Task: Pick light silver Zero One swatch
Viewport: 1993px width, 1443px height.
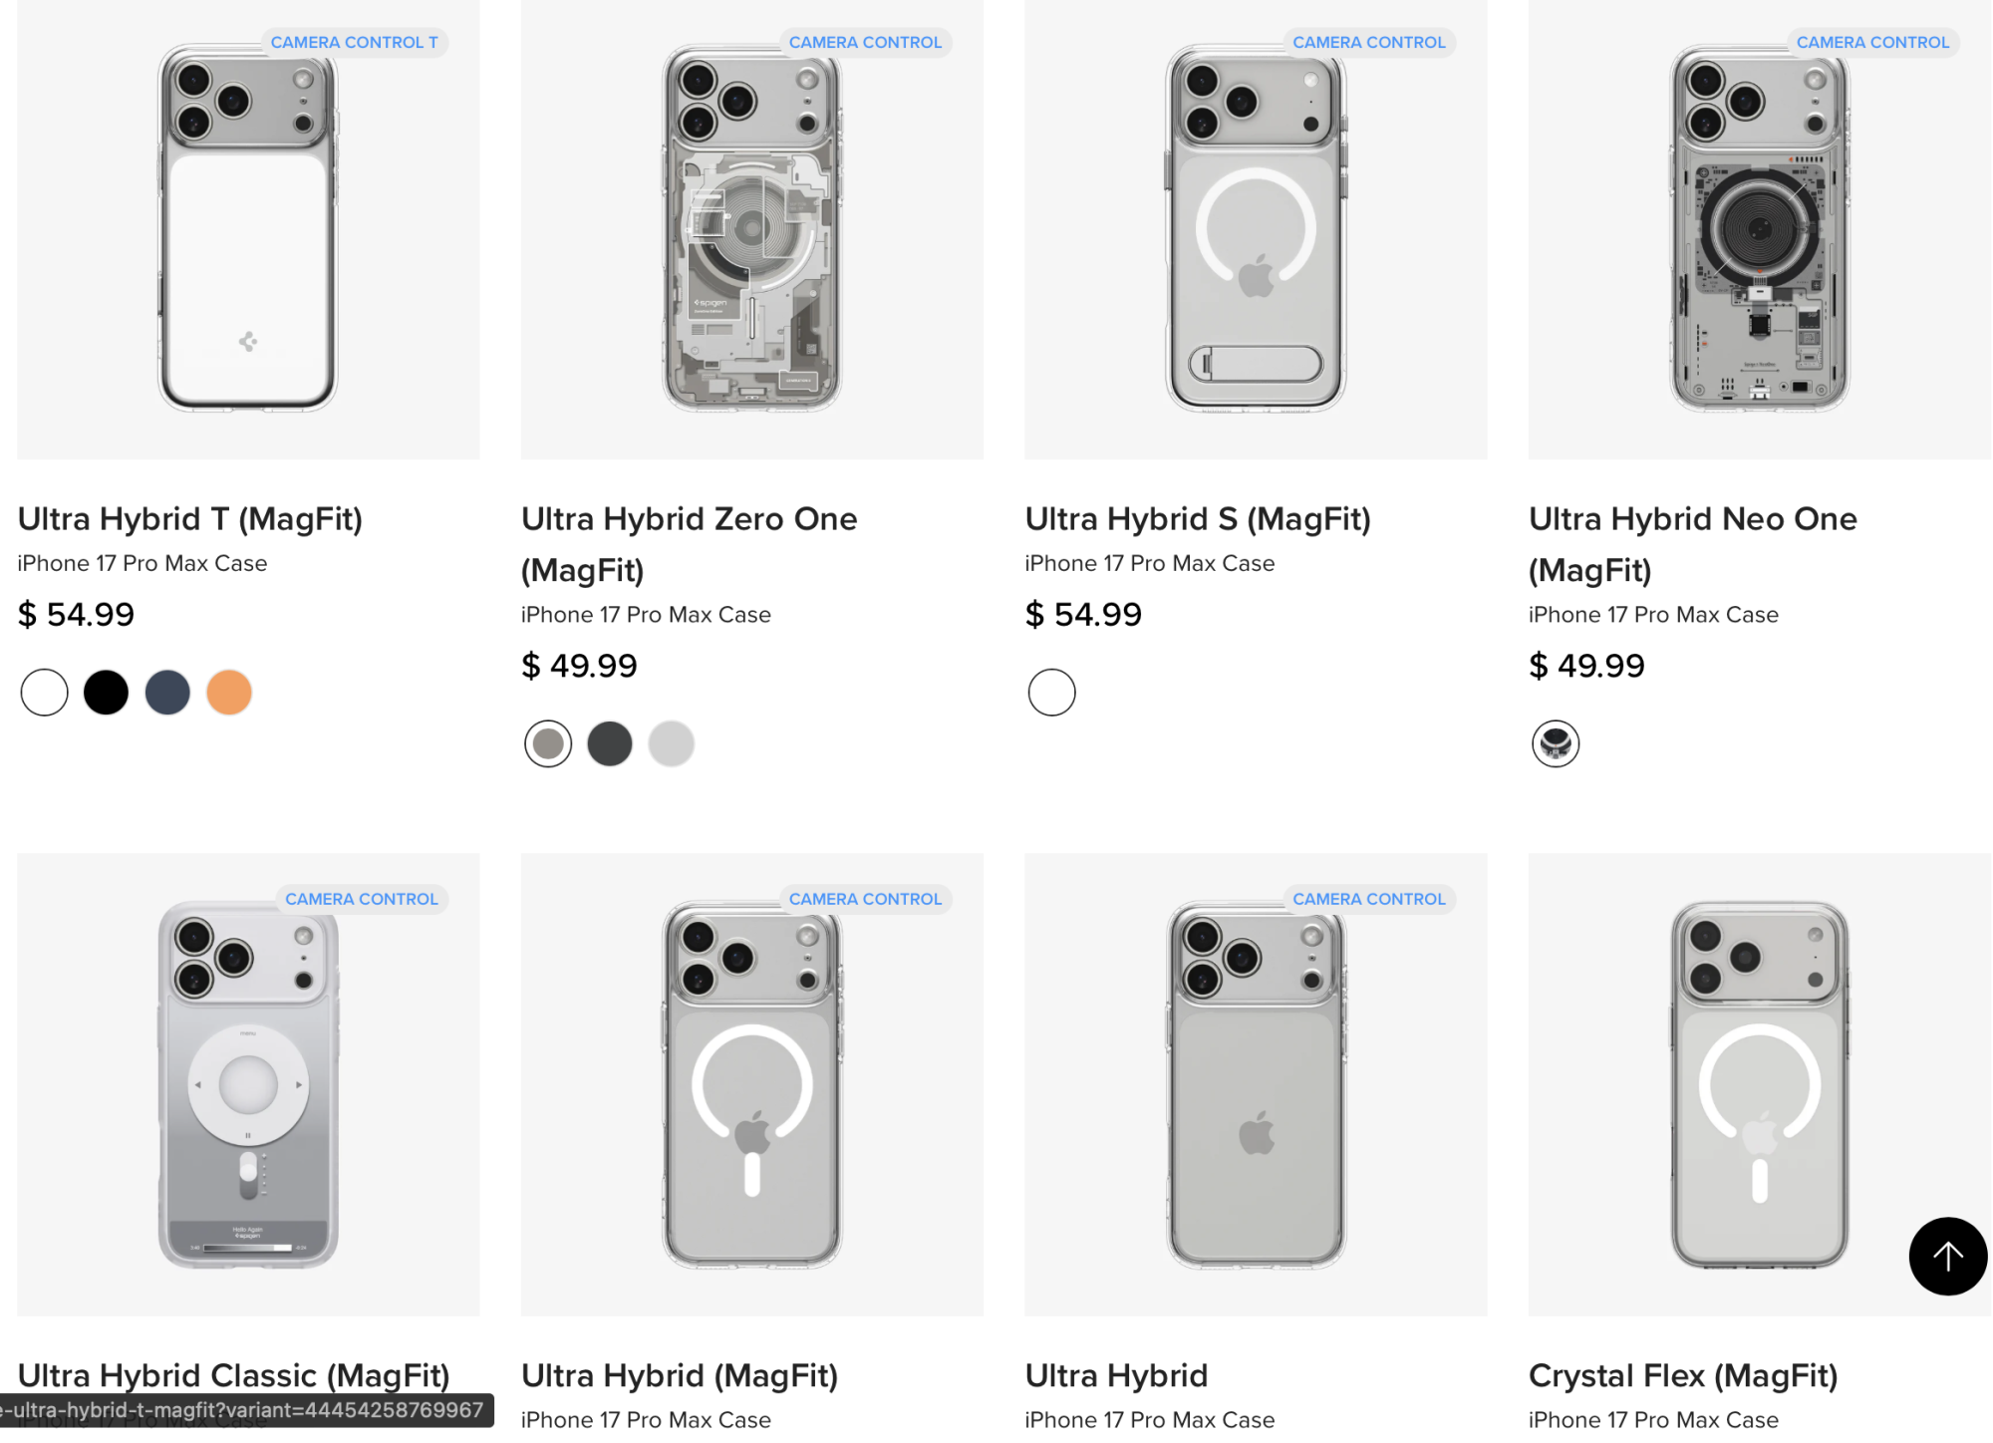Action: 672,743
